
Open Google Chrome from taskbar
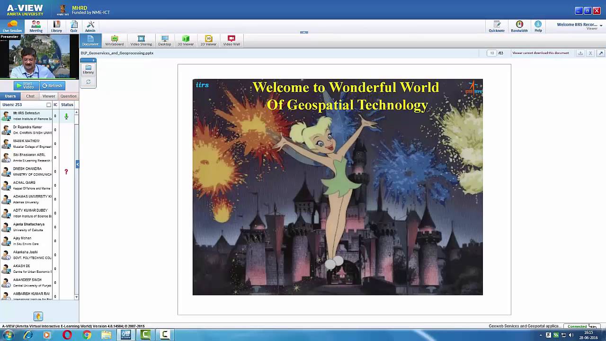pyautogui.click(x=87, y=335)
